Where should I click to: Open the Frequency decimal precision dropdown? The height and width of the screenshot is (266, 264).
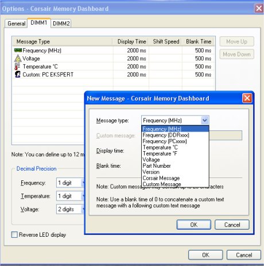click(83, 183)
